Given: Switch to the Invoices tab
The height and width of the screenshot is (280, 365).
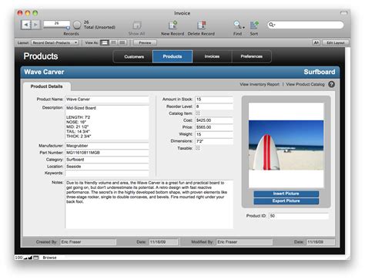Looking at the screenshot, I should (212, 56).
